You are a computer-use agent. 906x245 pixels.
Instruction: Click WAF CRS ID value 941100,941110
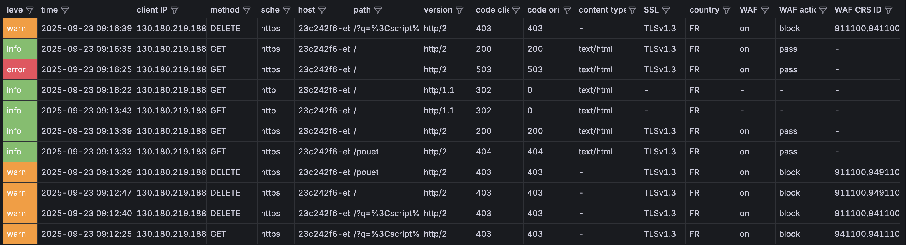click(x=867, y=234)
